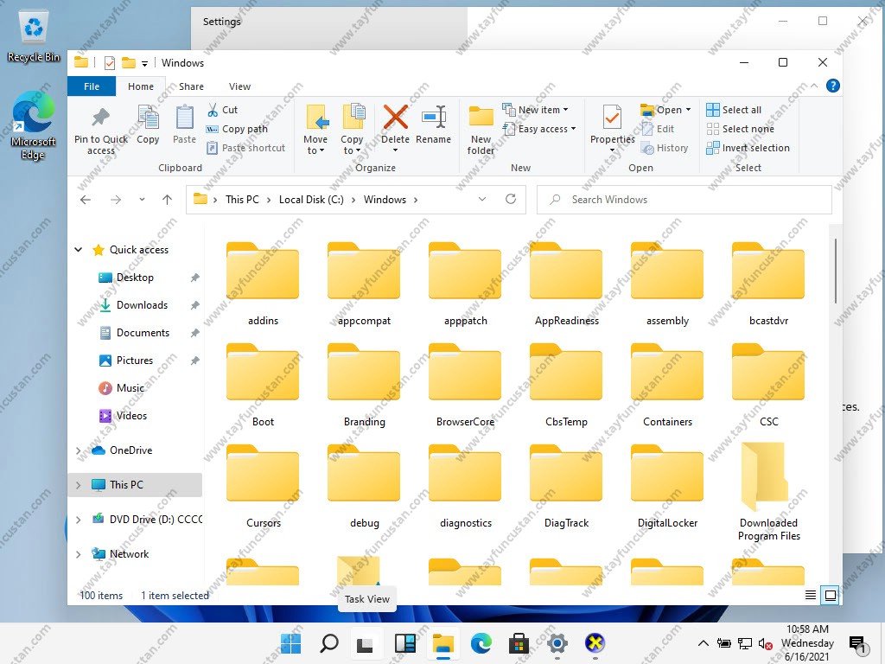This screenshot has height=664, width=885.
Task: Expand the address bar history dropdown
Action: pos(482,200)
